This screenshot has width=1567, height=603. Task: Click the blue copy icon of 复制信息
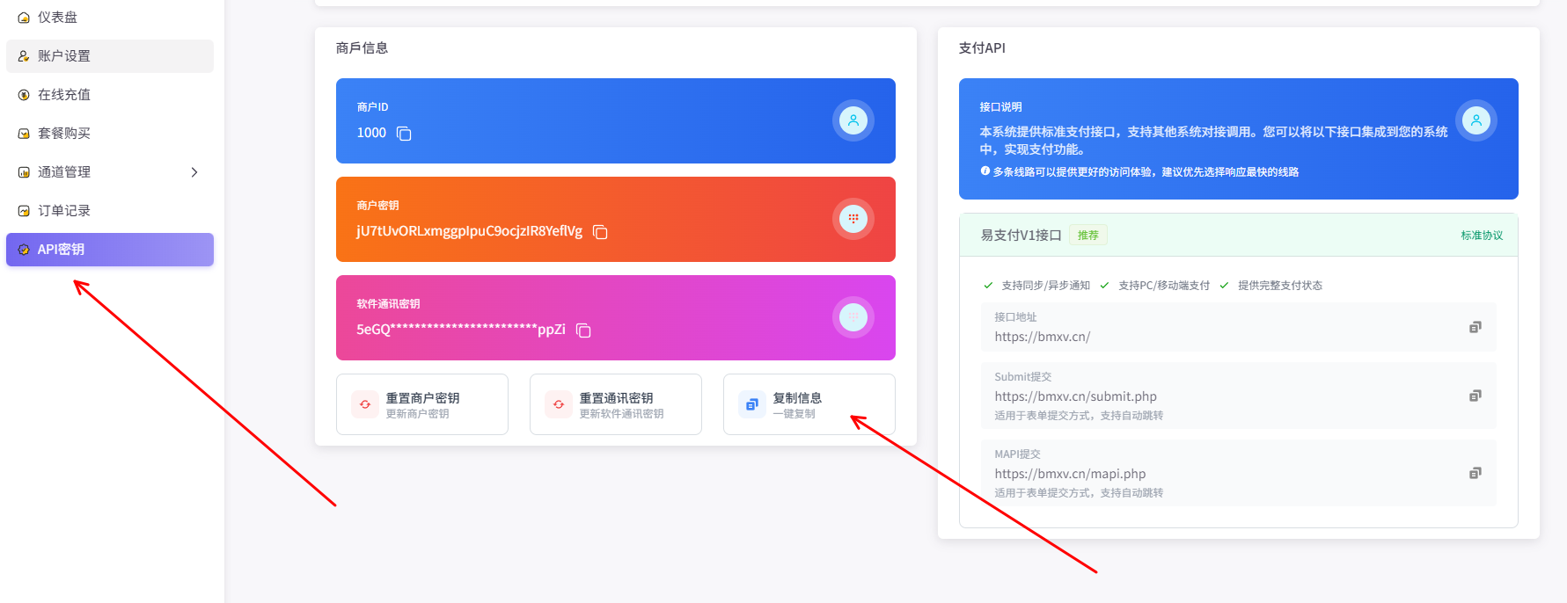752,404
